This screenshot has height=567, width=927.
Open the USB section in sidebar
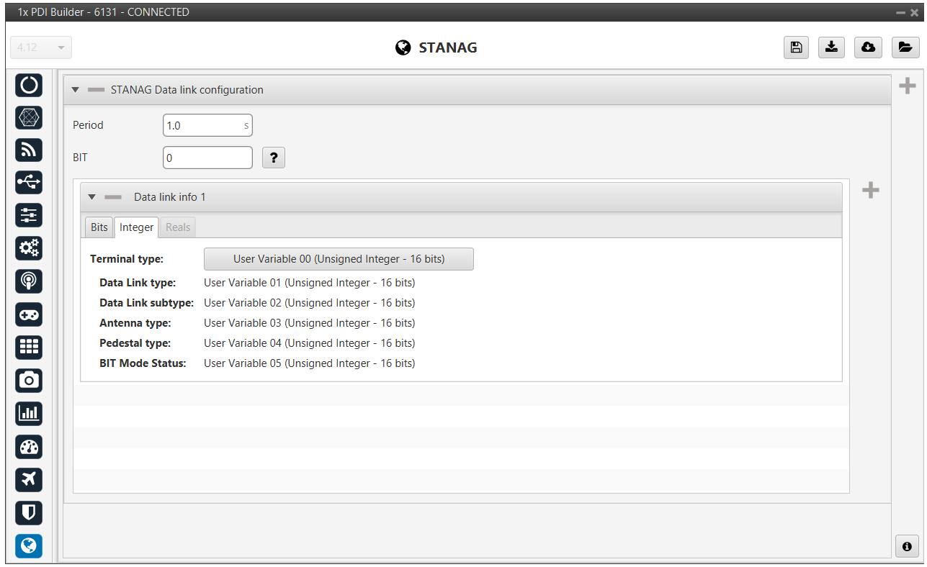(29, 183)
